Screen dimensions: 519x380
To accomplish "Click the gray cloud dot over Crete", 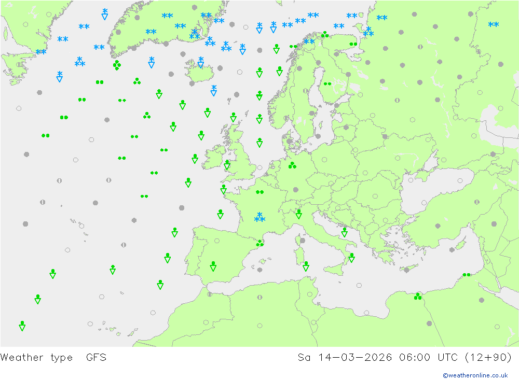I will coord(407,270).
